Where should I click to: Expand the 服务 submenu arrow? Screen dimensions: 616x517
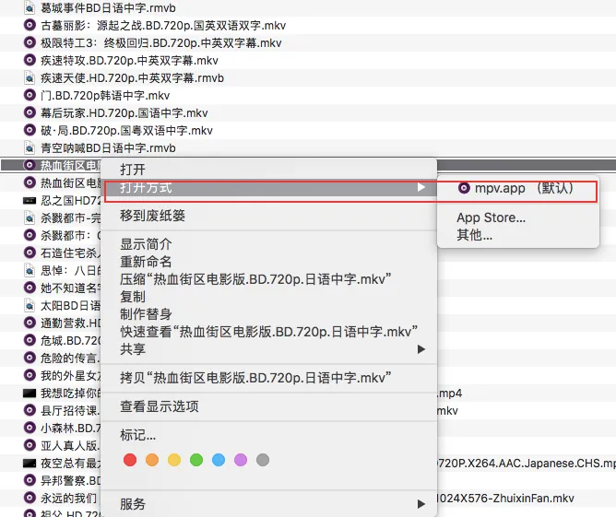(421, 504)
